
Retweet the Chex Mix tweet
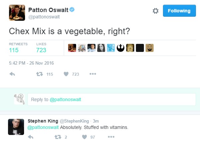39,74
